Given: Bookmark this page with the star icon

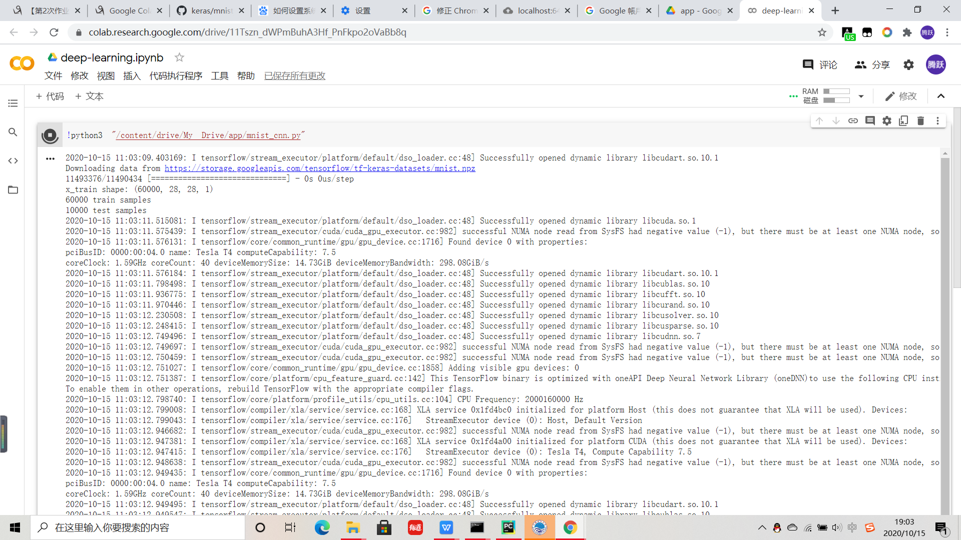Looking at the screenshot, I should point(822,32).
